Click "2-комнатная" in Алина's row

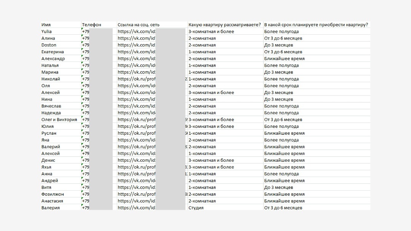coord(202,38)
